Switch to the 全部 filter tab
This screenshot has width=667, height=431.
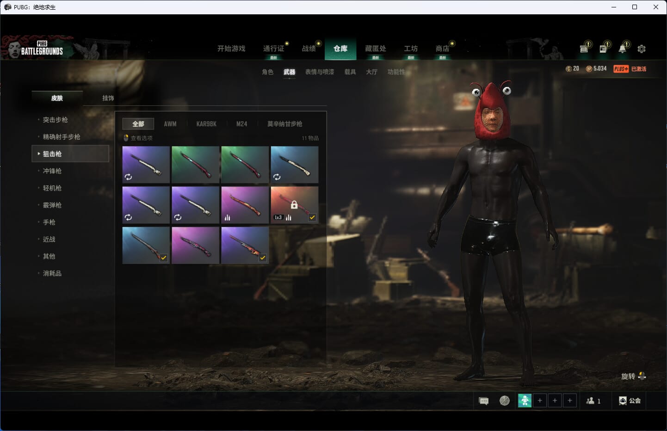click(138, 124)
